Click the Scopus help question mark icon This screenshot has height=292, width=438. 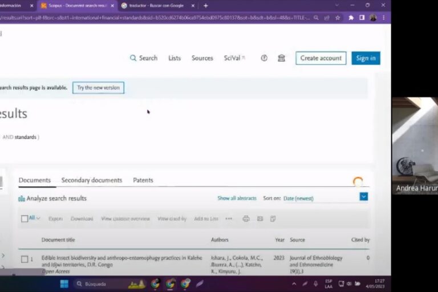pos(264,58)
